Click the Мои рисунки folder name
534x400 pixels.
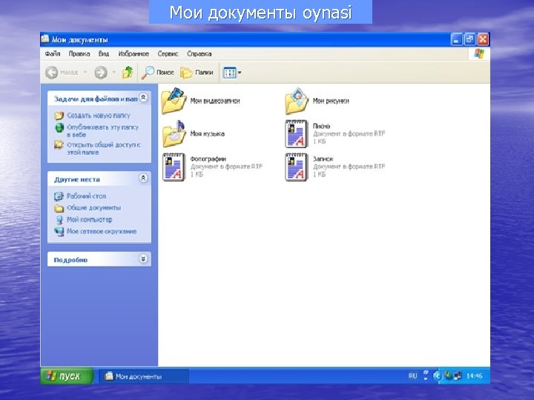click(331, 101)
